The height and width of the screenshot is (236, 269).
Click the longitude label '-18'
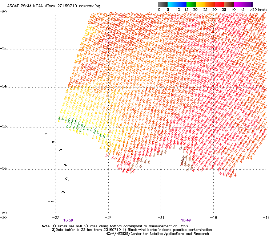tap(213, 217)
